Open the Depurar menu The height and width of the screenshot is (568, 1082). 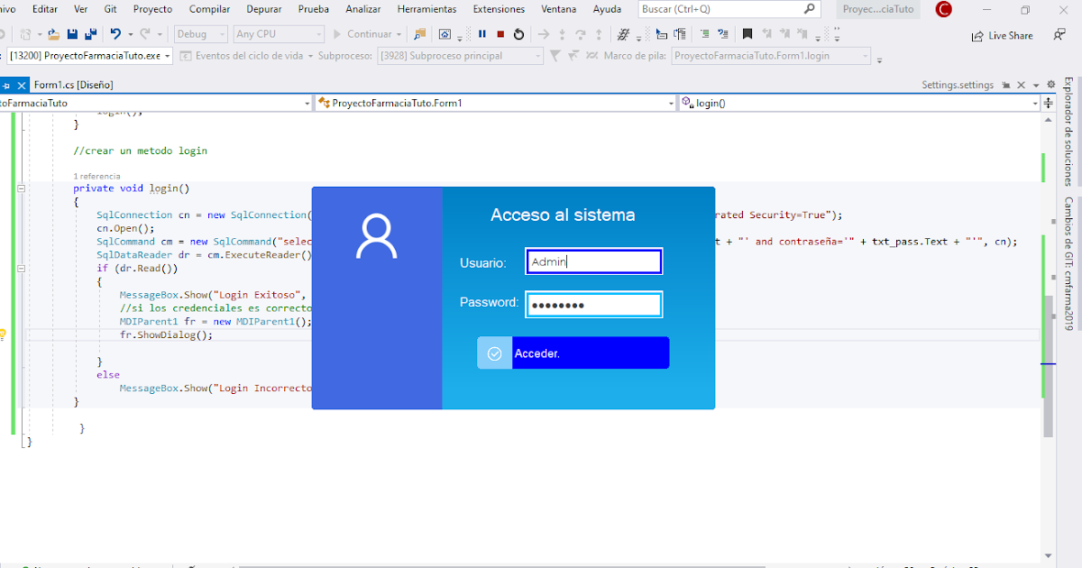coord(263,9)
